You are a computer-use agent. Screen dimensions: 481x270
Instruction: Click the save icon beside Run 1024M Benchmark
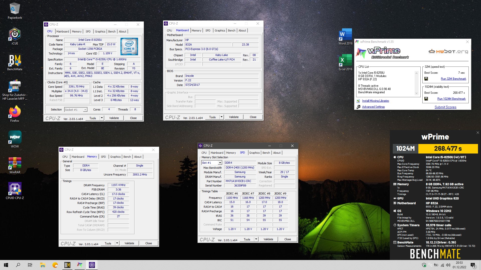pyautogui.click(x=426, y=99)
